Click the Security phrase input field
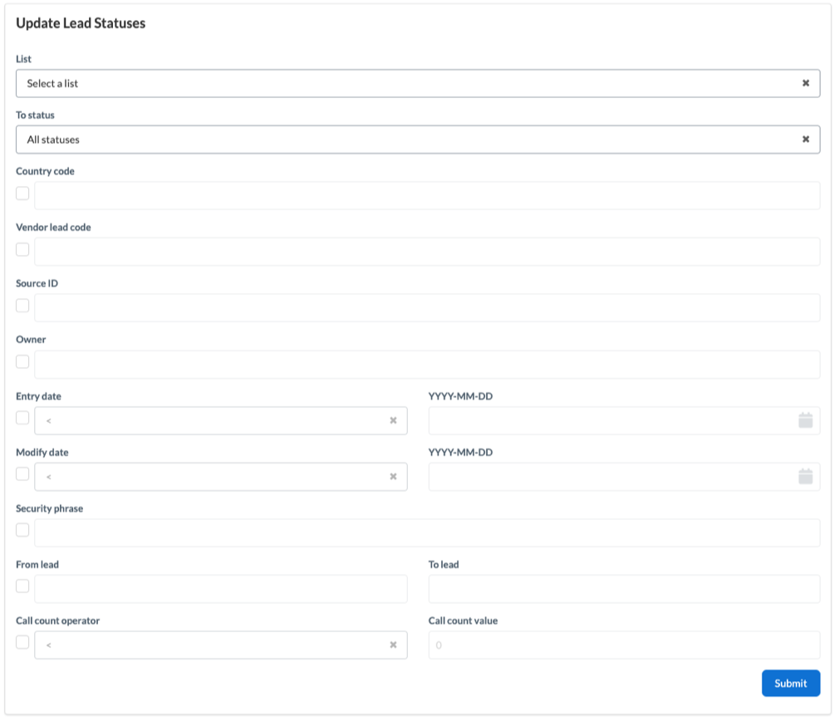This screenshot has width=839, height=721. click(x=427, y=532)
